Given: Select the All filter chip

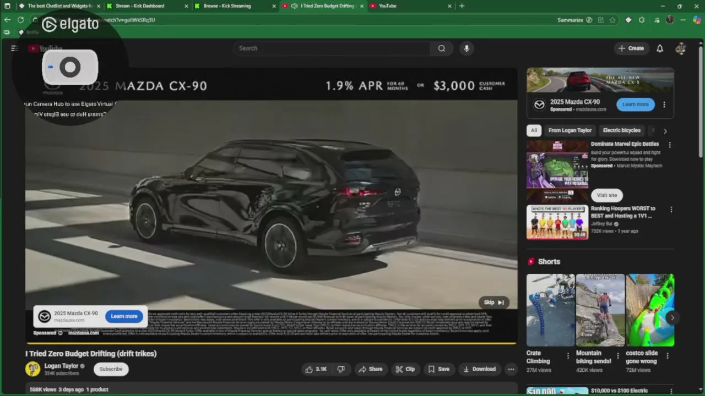Looking at the screenshot, I should [534, 130].
